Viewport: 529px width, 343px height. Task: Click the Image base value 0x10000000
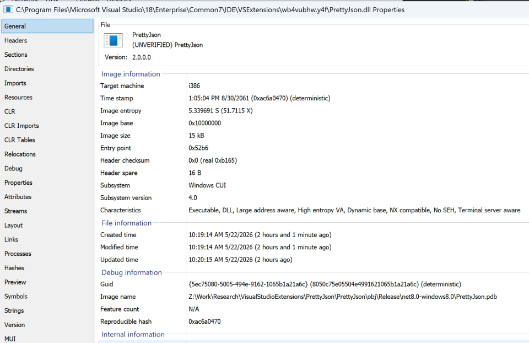pyautogui.click(x=204, y=123)
